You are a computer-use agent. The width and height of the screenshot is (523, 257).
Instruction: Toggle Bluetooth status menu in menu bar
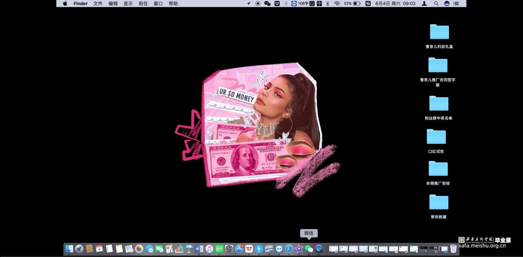click(327, 3)
